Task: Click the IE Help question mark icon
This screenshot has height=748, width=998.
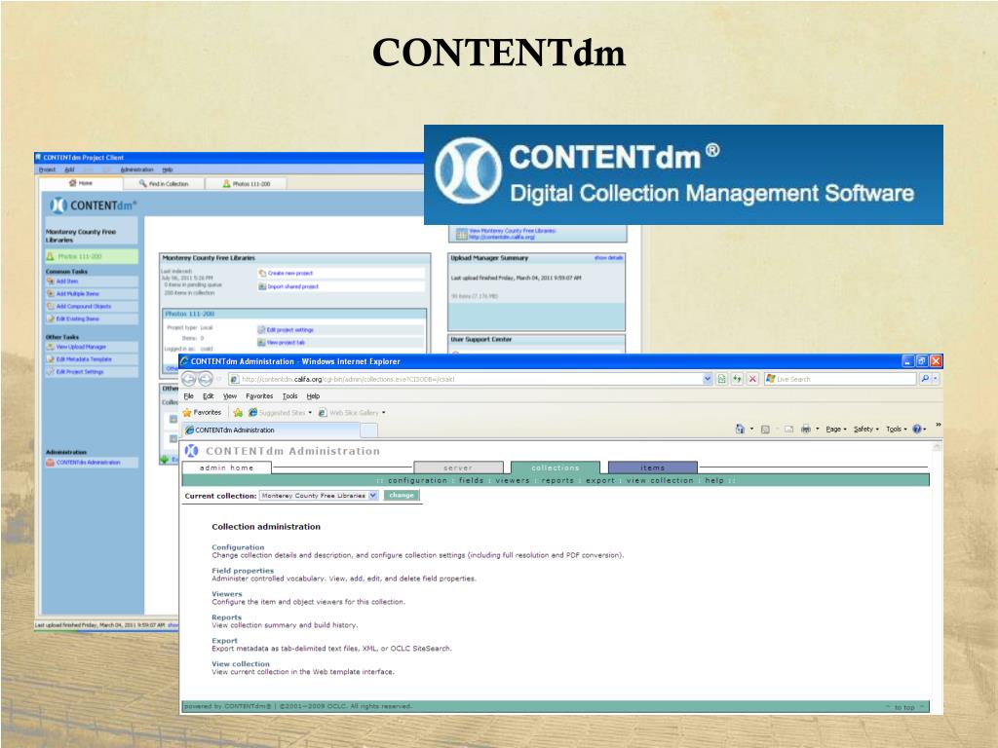Action: 917,430
